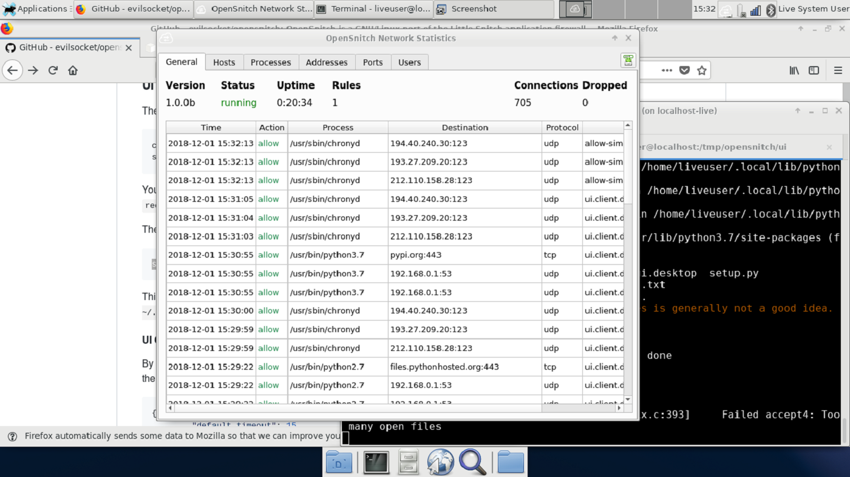Screen dimensions: 850x477
Task: Click the Firefox reload page icon
Action: (53, 70)
